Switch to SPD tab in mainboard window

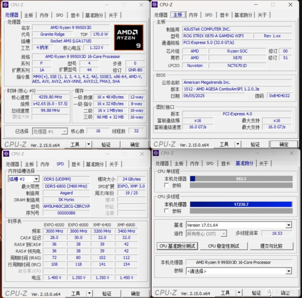[209, 15]
